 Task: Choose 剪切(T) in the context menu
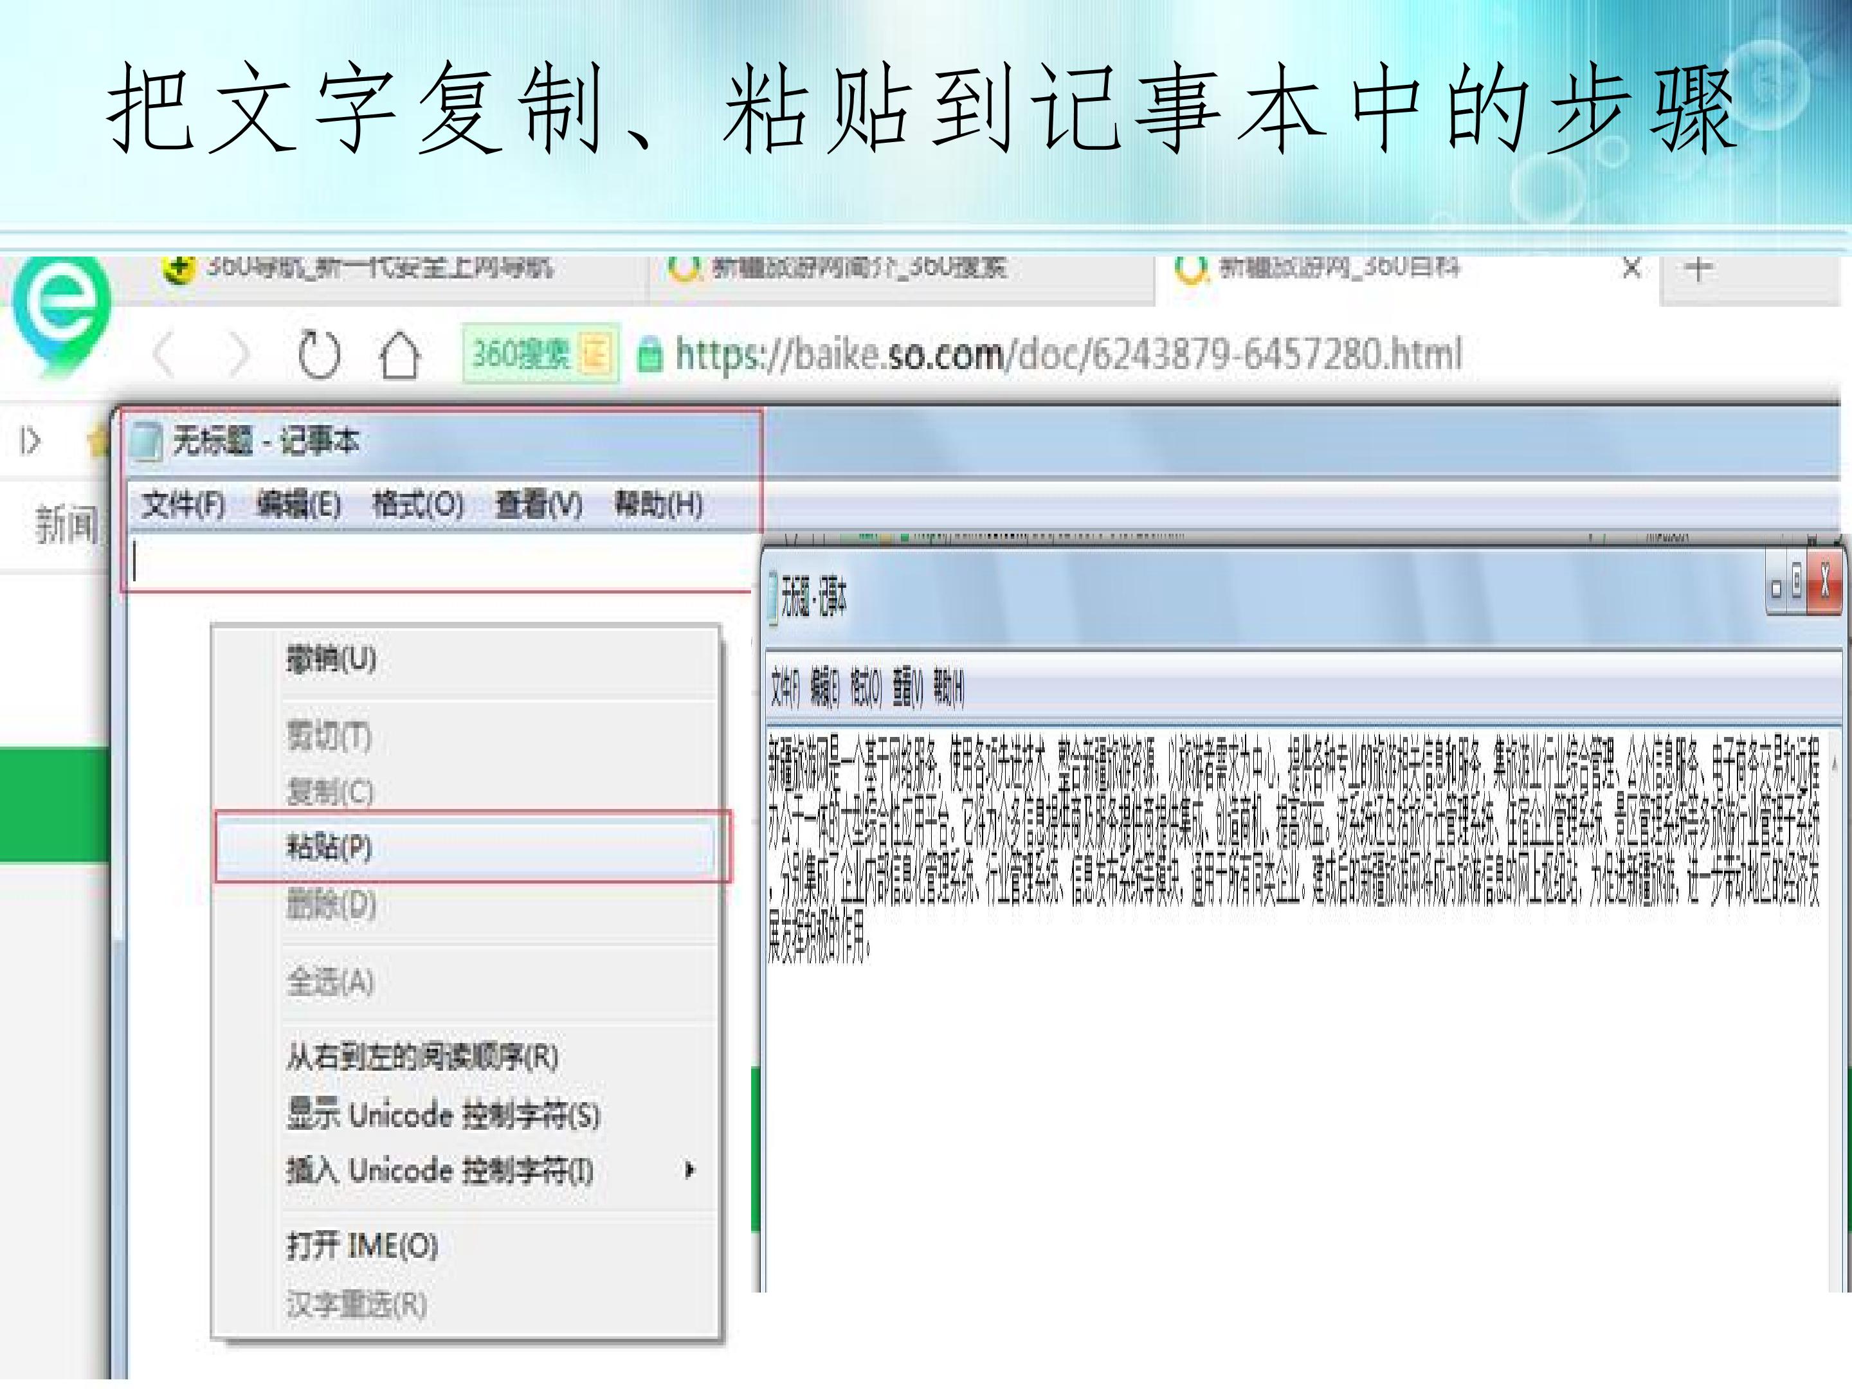(466, 738)
